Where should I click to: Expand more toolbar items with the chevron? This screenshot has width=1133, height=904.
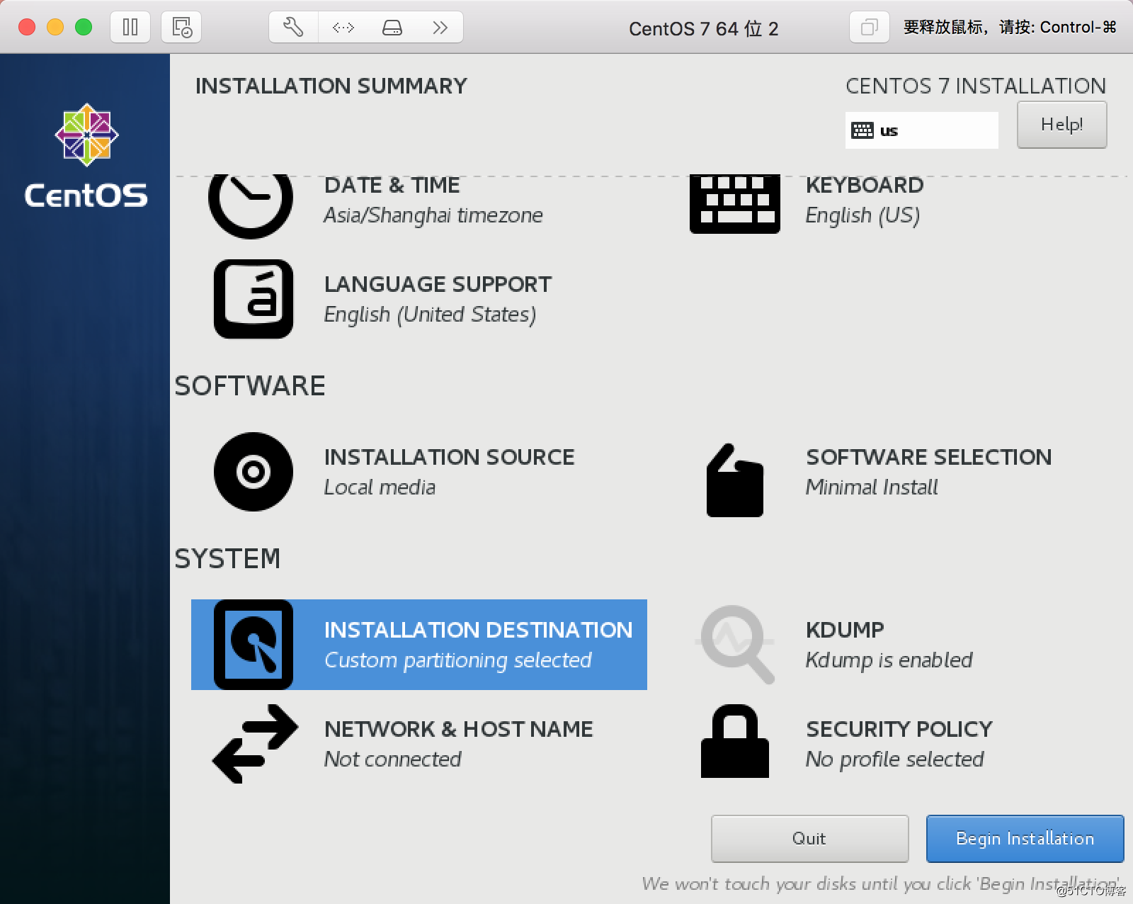pyautogui.click(x=440, y=28)
